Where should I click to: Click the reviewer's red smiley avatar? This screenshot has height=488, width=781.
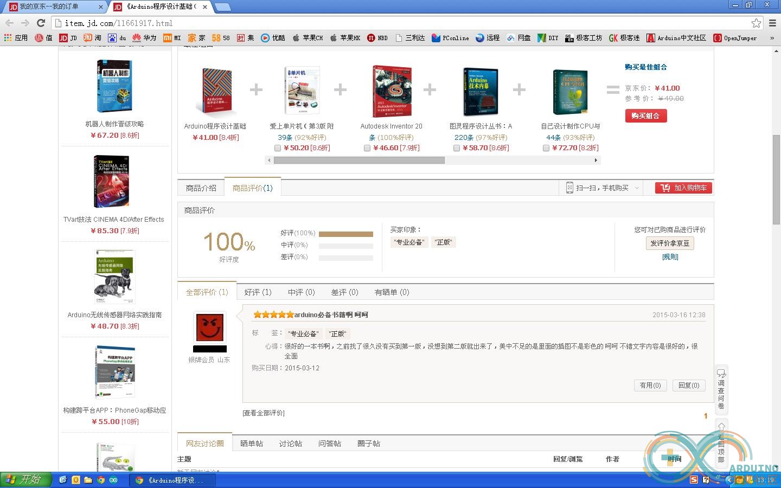point(209,327)
